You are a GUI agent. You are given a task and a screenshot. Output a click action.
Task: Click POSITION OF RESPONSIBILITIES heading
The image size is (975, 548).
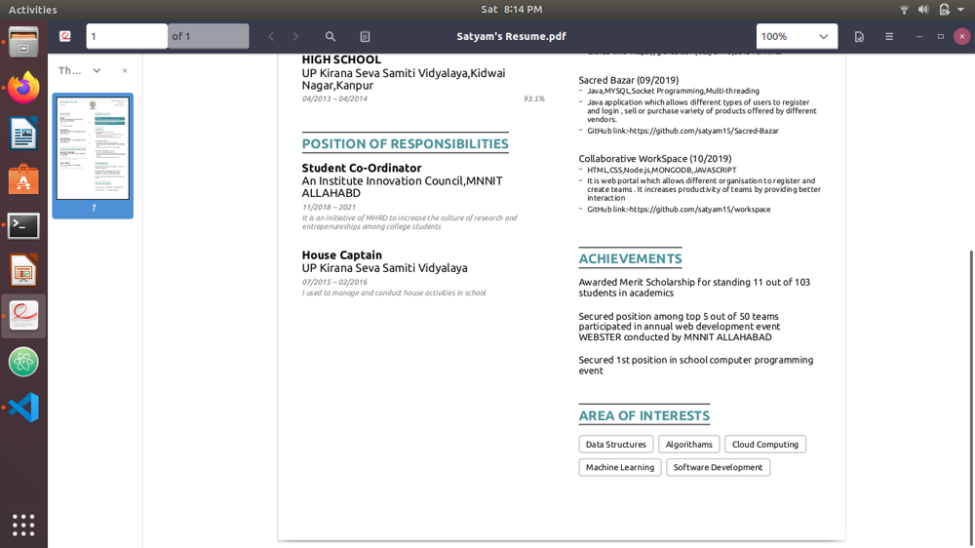click(405, 143)
